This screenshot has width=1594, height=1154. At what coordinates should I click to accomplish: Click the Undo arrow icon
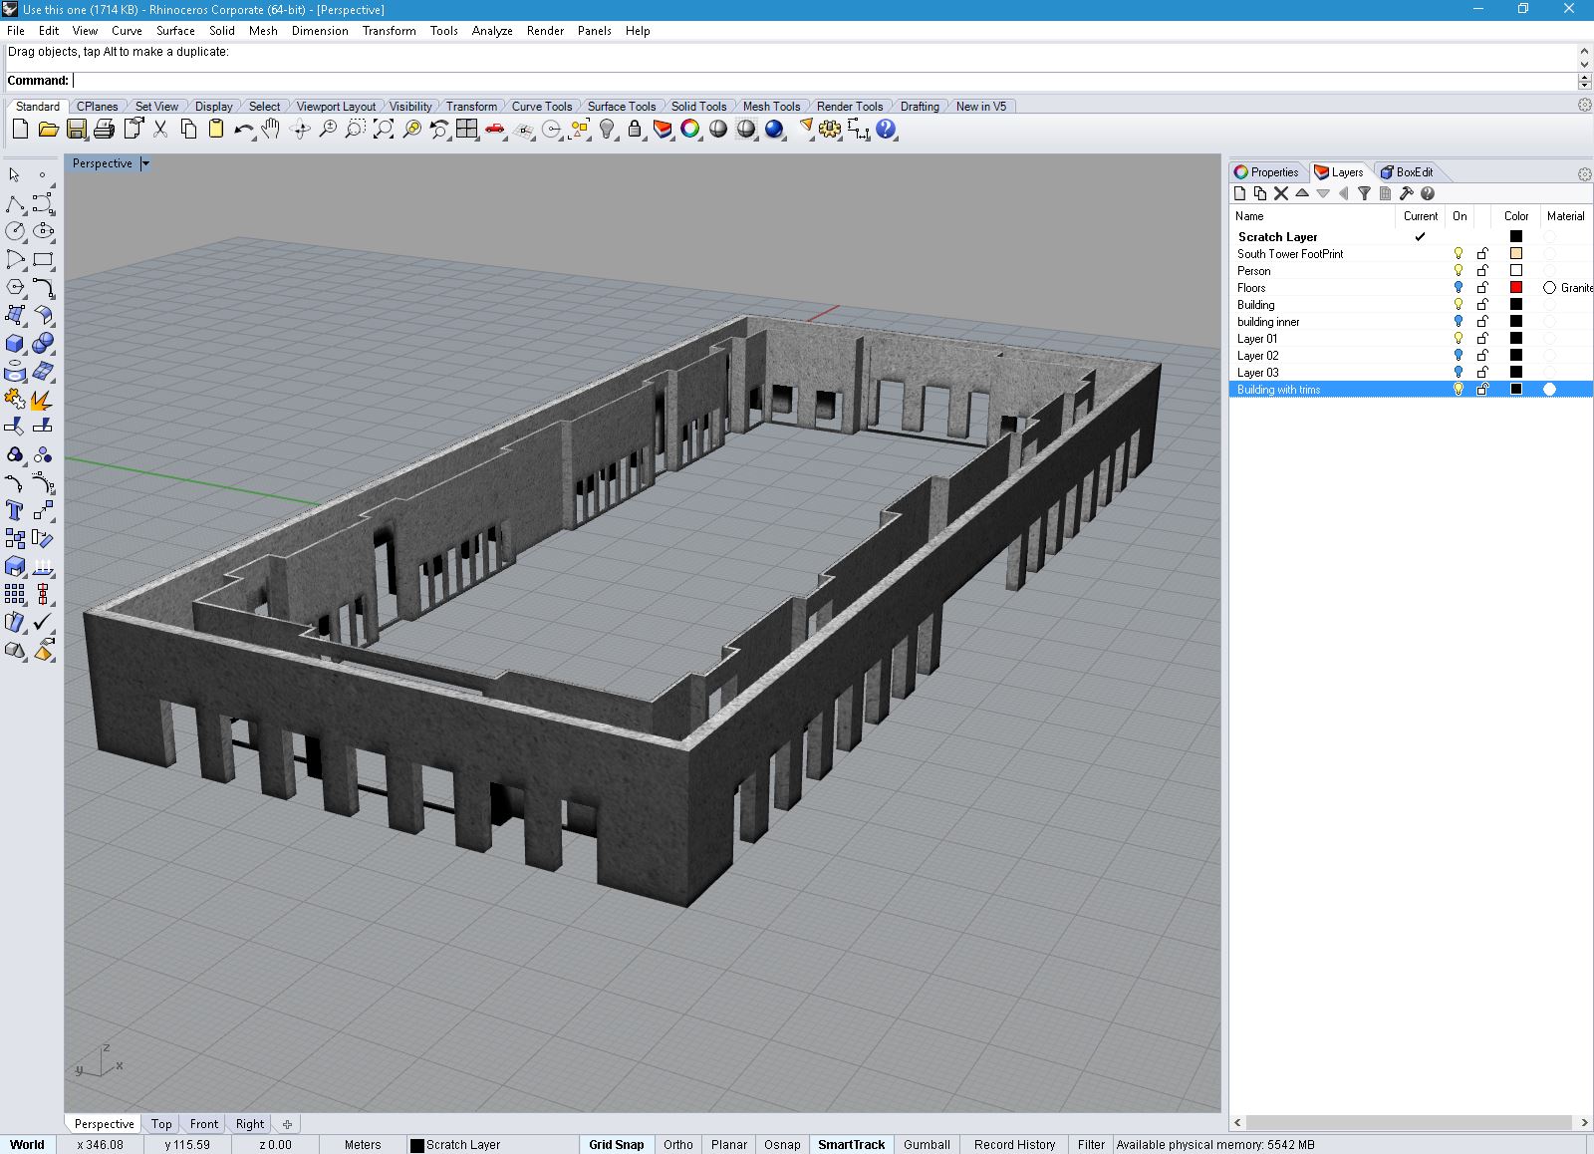coord(243,130)
